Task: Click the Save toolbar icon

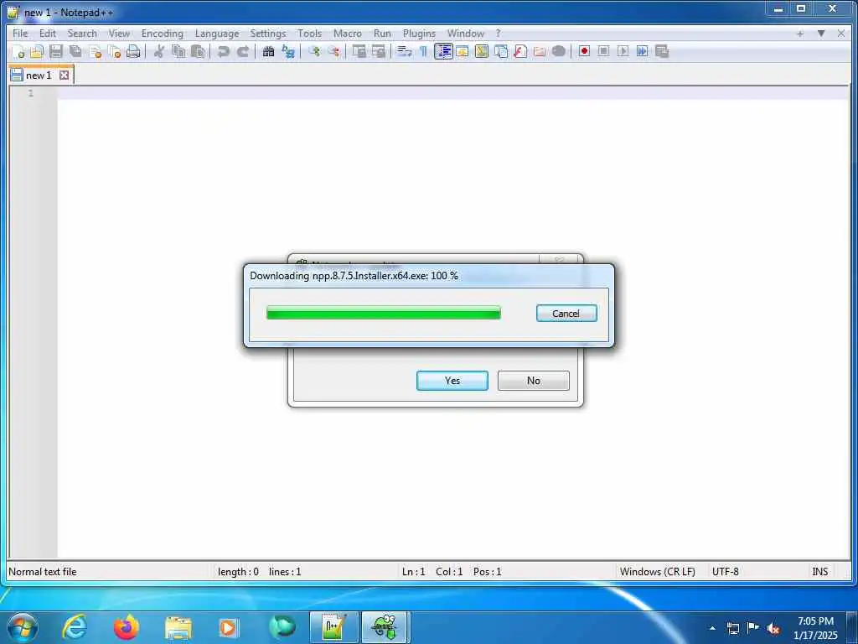Action: (56, 51)
